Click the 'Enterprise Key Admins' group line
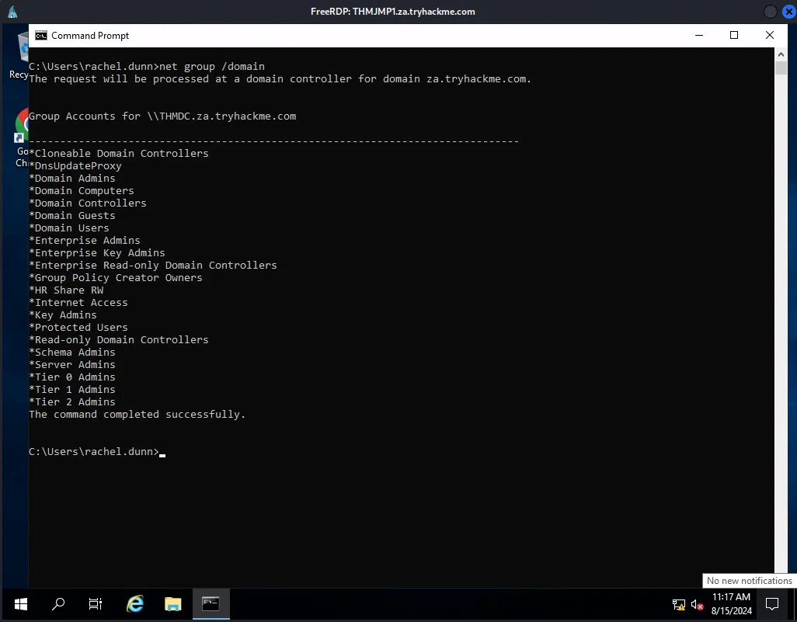This screenshot has height=622, width=797. click(x=97, y=253)
